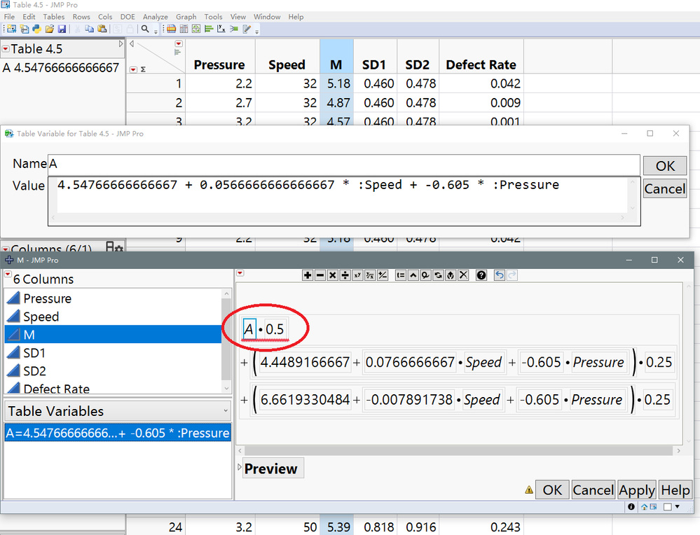Screen dimensions: 700x535
Task: Open the Fit Y by X toolbar icon
Action: [x=221, y=29]
